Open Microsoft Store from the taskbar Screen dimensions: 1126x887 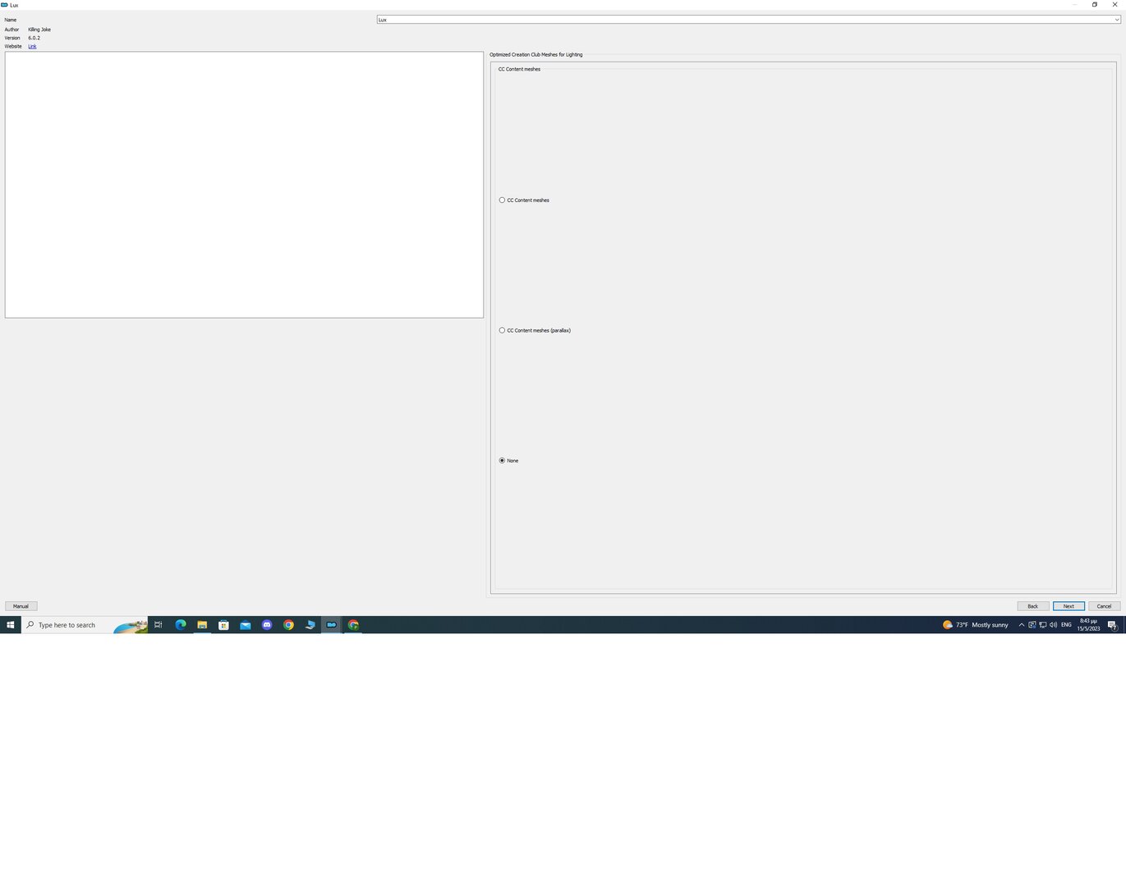tap(223, 625)
